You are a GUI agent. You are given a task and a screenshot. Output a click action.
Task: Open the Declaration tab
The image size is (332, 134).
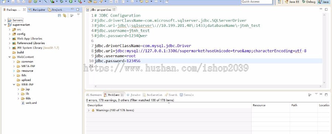(x=153, y=95)
